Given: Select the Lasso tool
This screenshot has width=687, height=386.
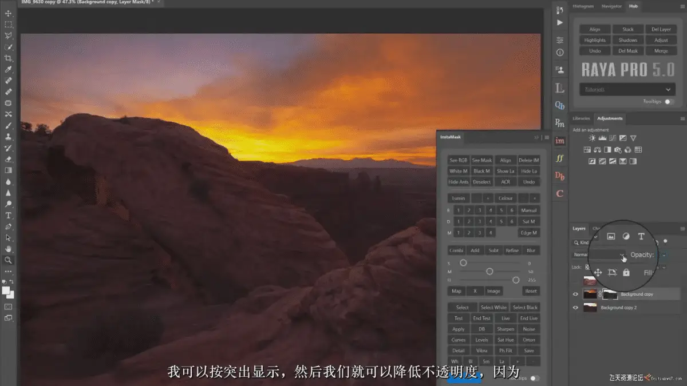Looking at the screenshot, I should pos(8,36).
